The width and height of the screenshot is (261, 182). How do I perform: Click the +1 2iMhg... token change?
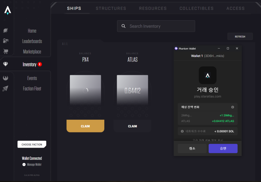tap(227, 115)
